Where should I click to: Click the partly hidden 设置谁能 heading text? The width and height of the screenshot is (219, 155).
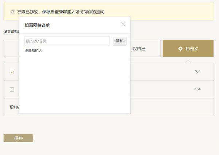[x=11, y=32]
